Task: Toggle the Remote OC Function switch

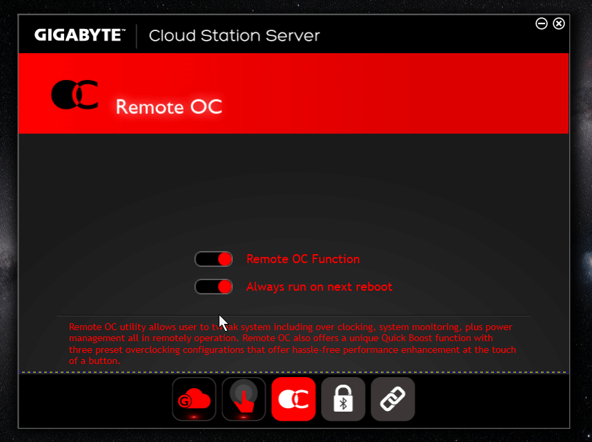Action: (x=213, y=259)
